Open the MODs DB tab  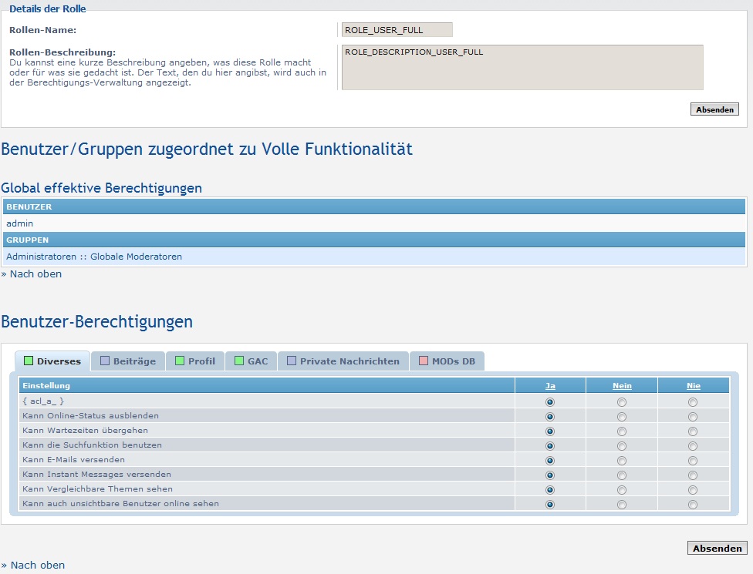(452, 360)
